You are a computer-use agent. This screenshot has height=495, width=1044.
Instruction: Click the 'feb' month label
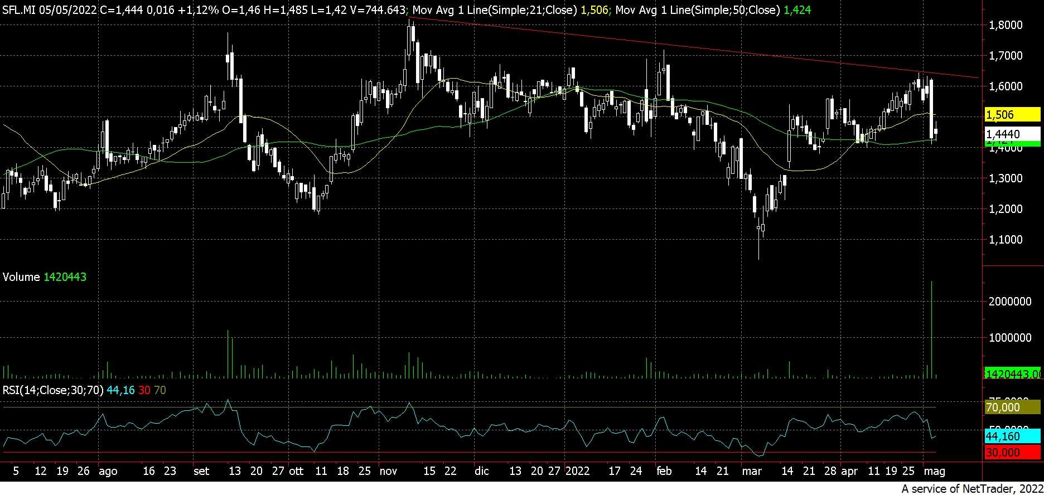[x=664, y=471]
